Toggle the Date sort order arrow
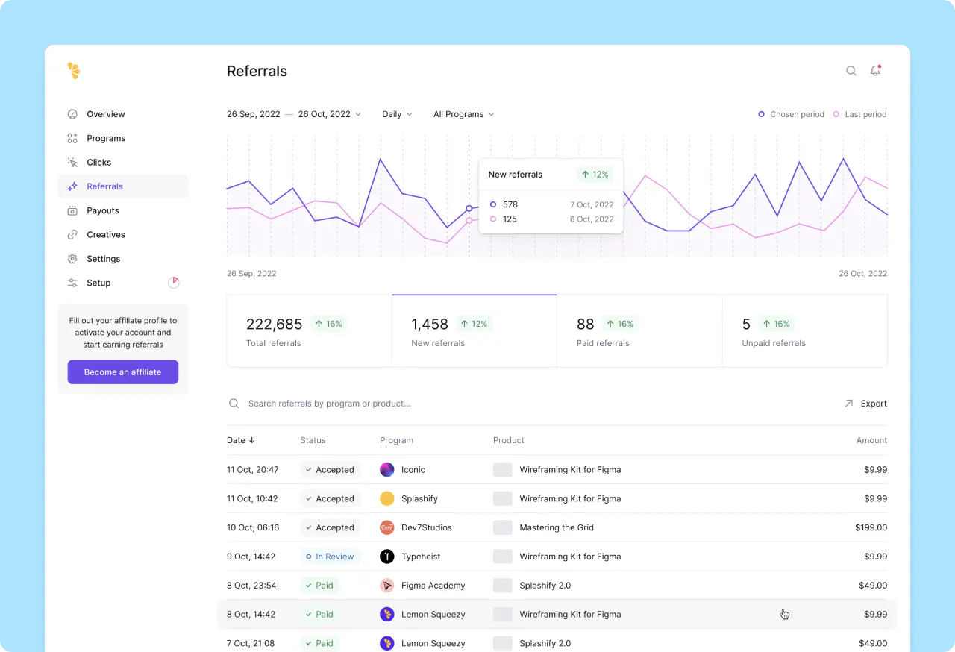Viewport: 955px width, 652px height. [x=252, y=440]
